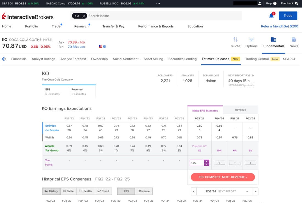Switch chart to History view
302x203 pixels.
tap(51, 191)
